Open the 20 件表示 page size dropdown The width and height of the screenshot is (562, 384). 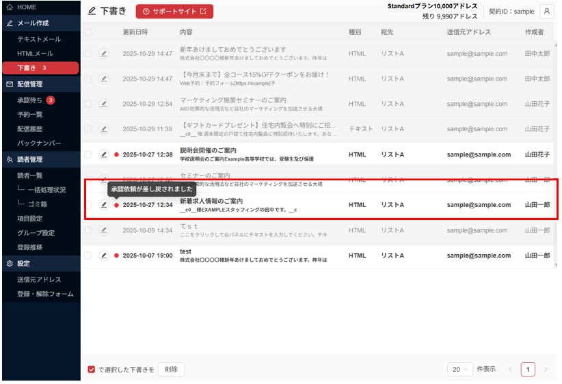(x=461, y=369)
